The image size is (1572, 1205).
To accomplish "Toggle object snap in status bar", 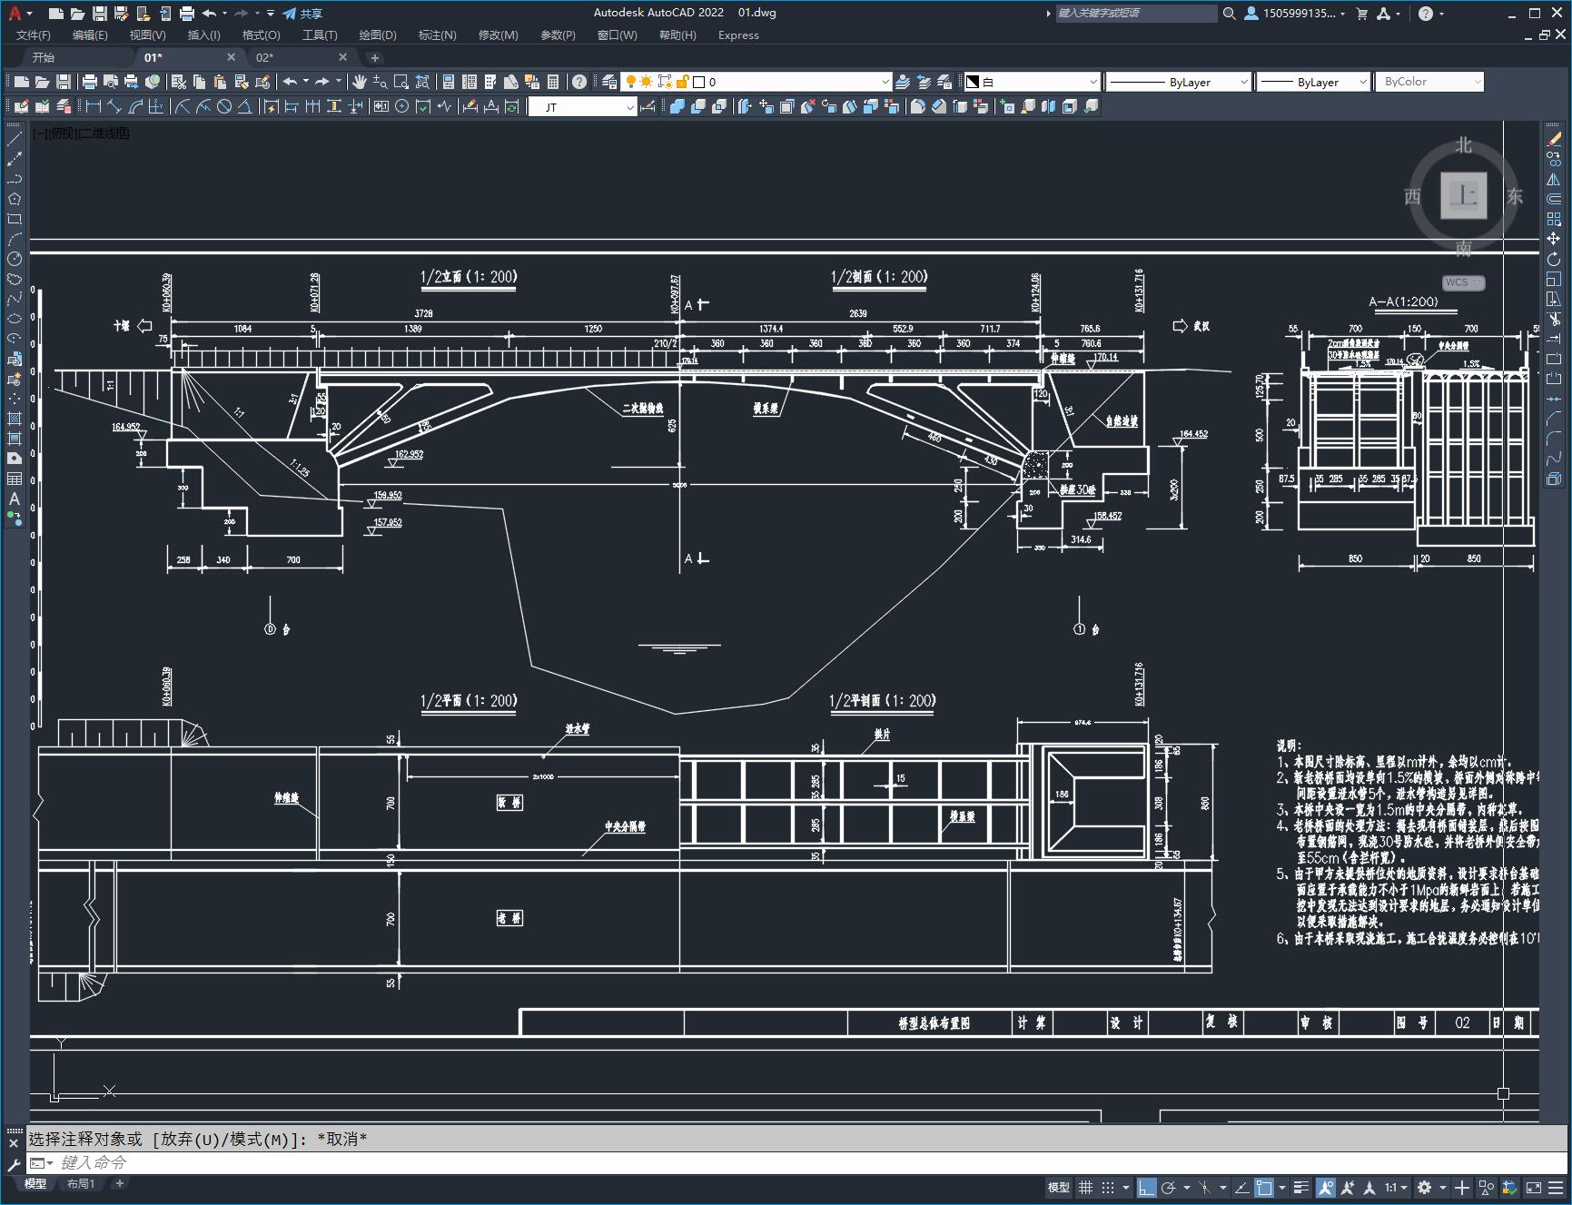I will tap(1264, 1187).
